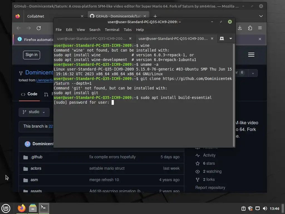This screenshot has height=214, width=285.
Task: Click terminal icon in taskbar
Action: [x=44, y=208]
